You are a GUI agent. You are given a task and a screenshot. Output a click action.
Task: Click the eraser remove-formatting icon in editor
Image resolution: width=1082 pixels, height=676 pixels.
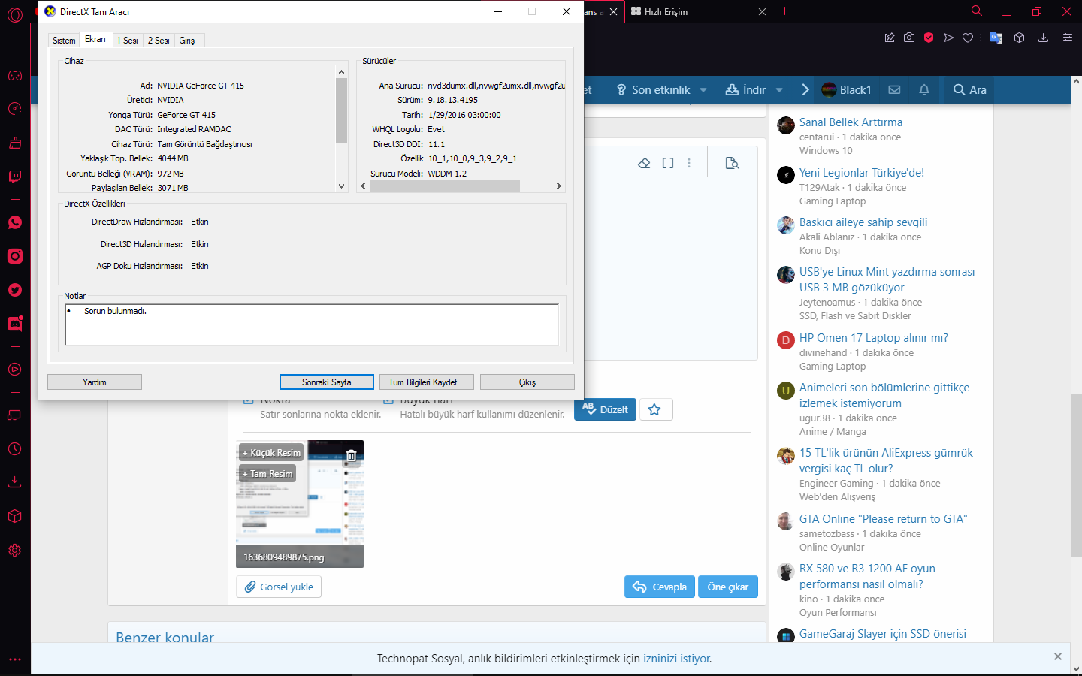coord(644,163)
